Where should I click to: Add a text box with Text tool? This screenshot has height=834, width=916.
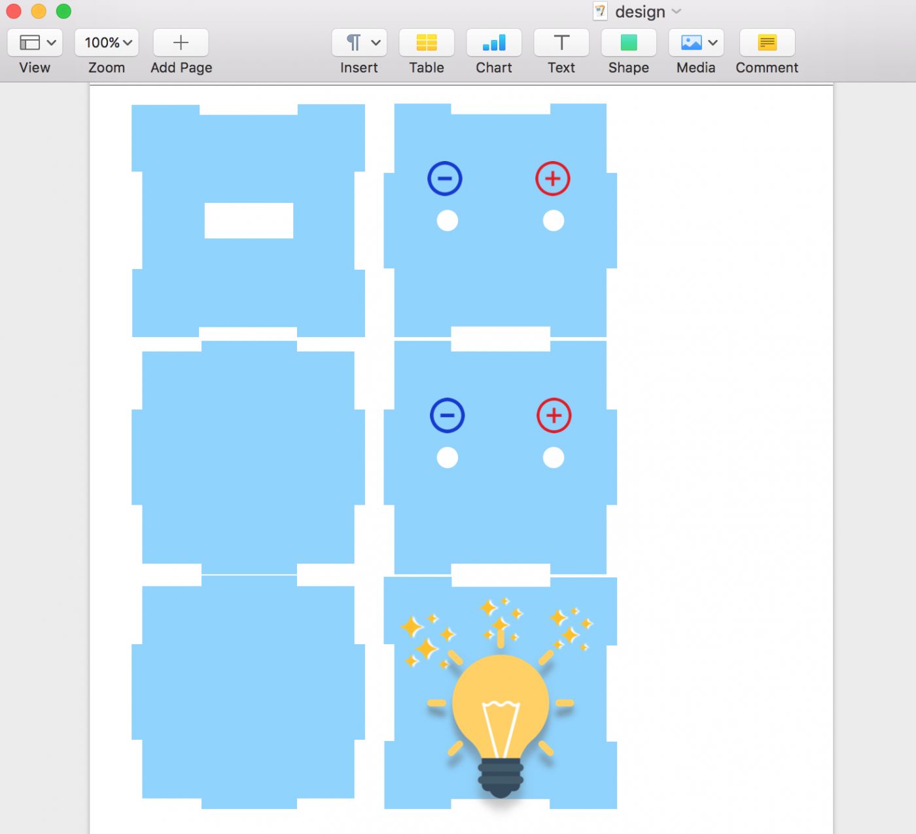click(561, 43)
